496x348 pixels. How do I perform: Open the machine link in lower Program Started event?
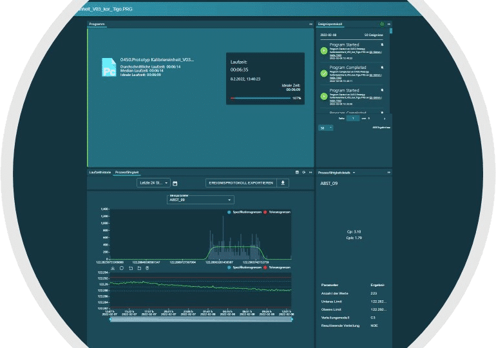click(x=376, y=98)
